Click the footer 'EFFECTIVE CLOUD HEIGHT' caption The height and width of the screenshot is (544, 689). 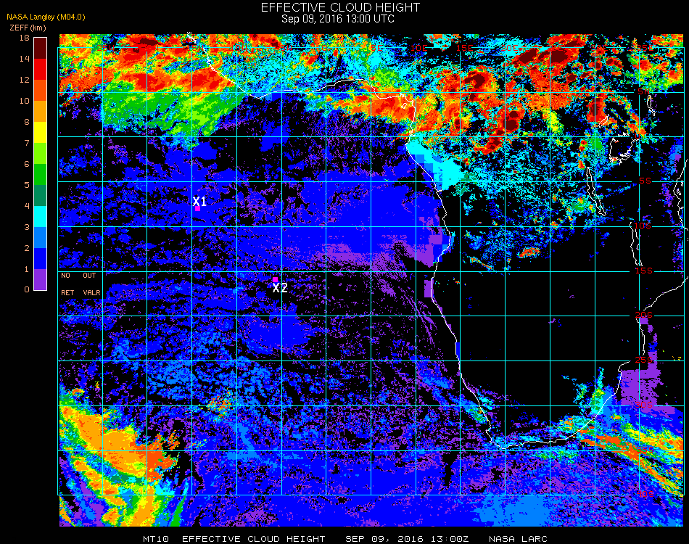(254, 539)
